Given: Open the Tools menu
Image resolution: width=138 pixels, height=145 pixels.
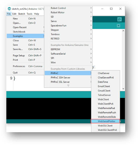Looking at the screenshot, I should pos(29,14).
